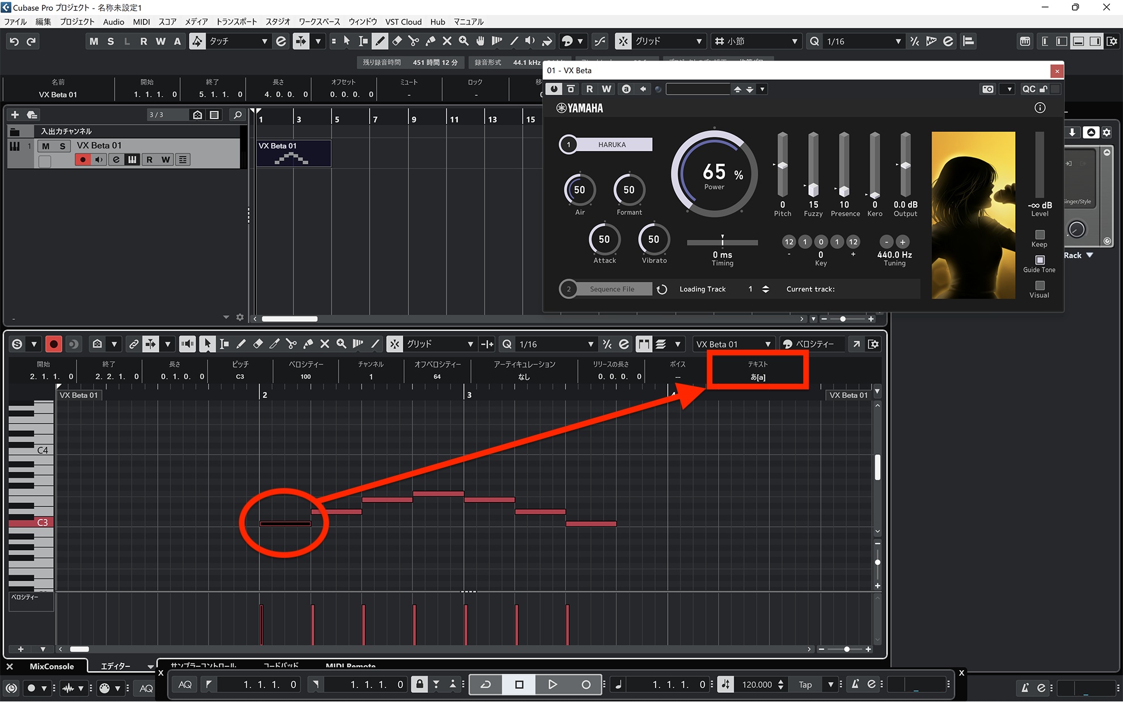Mute the VX Beta 01 track

(x=46, y=146)
